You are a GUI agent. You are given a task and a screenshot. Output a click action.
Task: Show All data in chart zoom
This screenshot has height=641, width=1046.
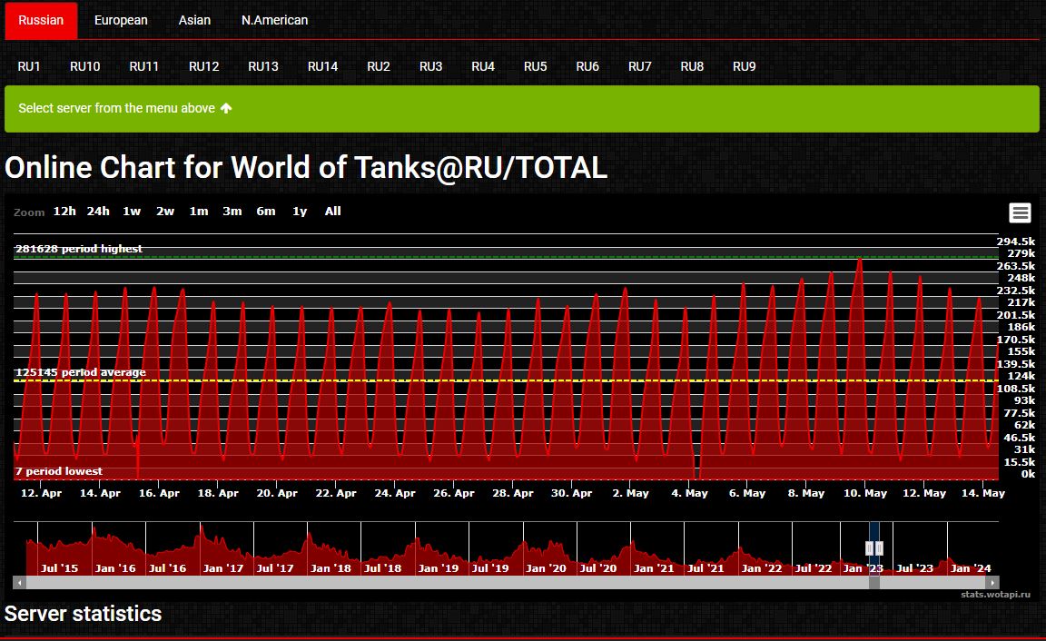[x=333, y=212]
